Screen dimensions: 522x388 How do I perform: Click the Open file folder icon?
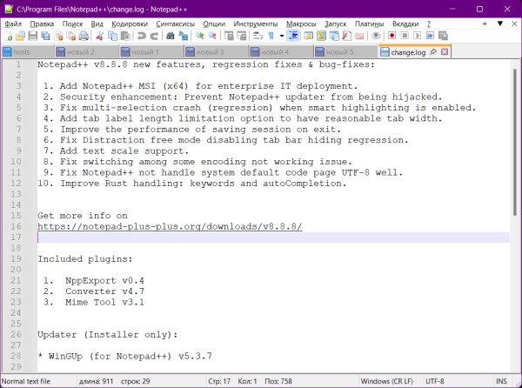coord(20,36)
